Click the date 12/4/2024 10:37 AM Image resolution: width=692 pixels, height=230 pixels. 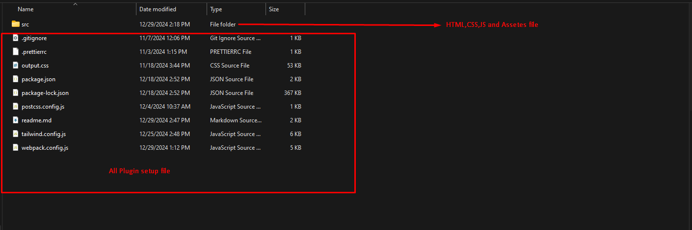pos(165,106)
